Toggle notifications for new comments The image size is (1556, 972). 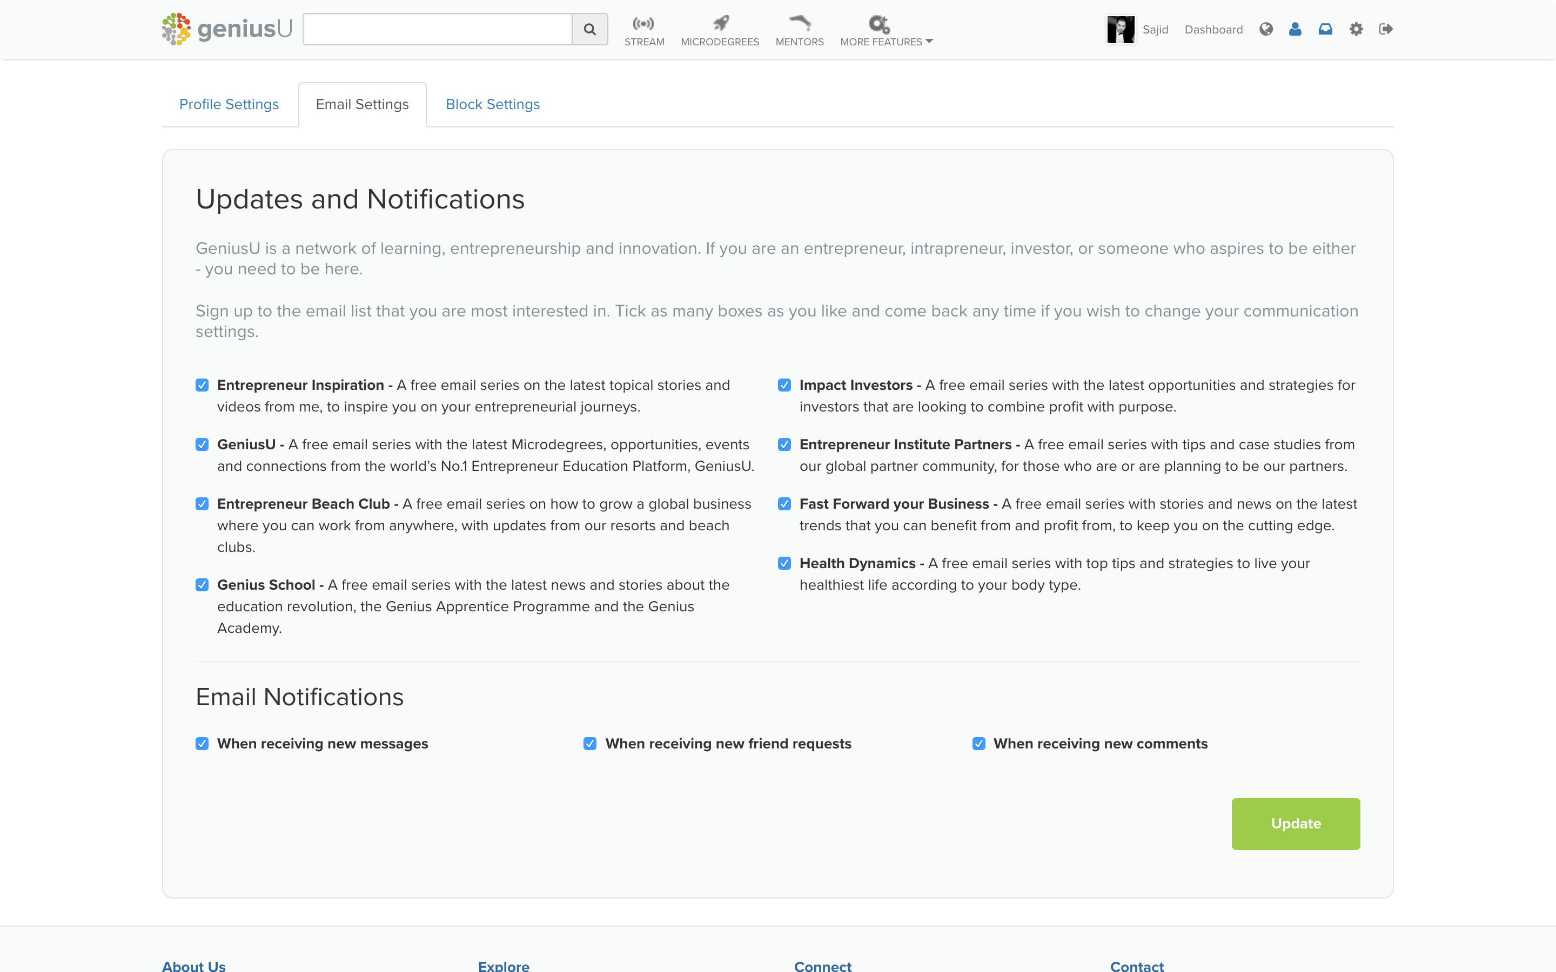tap(978, 743)
